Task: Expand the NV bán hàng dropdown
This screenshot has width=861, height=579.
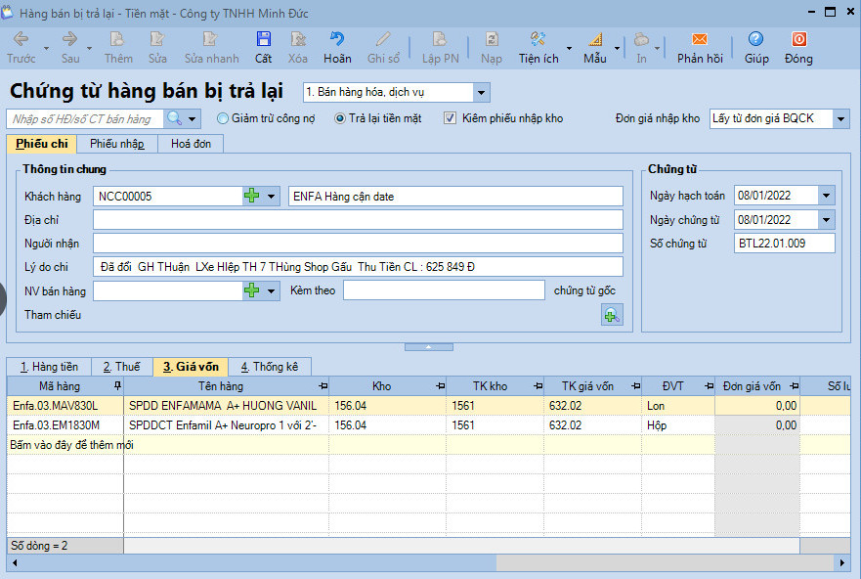Action: [272, 290]
